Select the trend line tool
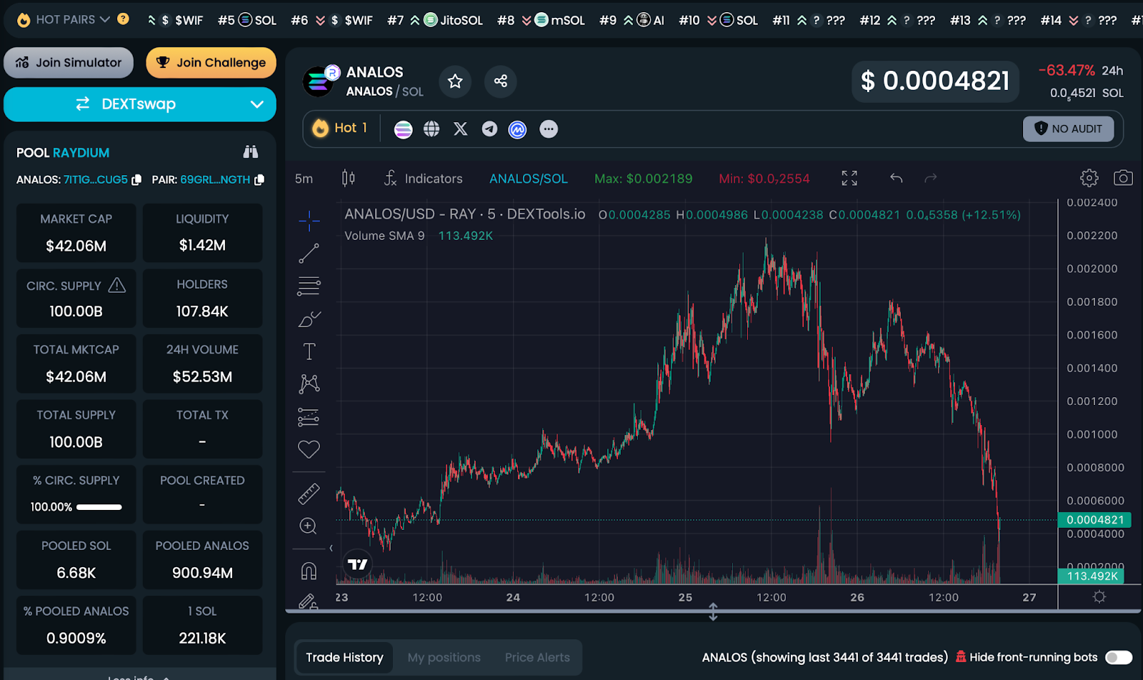 pyautogui.click(x=309, y=254)
